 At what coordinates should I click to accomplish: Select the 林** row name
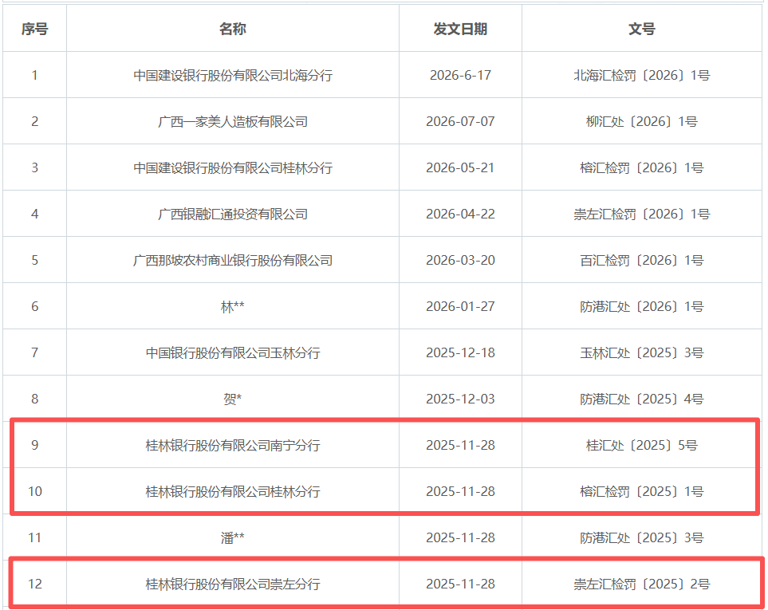pyautogui.click(x=233, y=306)
